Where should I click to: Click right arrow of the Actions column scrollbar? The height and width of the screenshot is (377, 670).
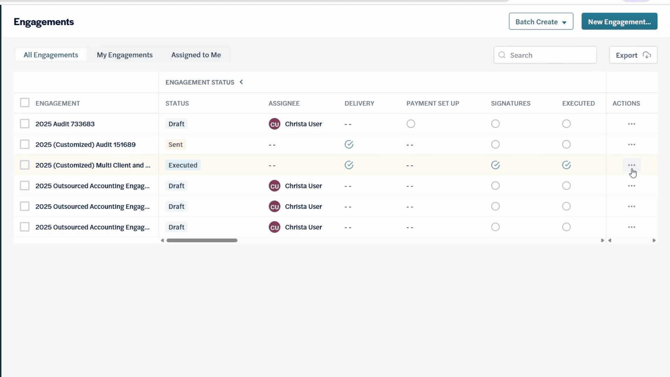(654, 241)
